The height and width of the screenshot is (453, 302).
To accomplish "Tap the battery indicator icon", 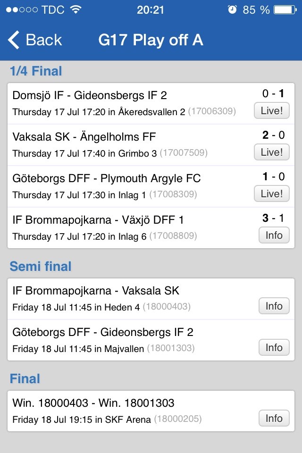I will 285,9.
